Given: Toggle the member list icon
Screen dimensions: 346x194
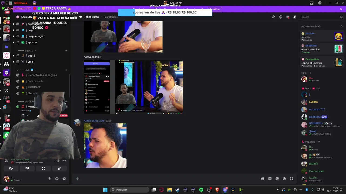Looking at the screenshot, I should coord(295,17).
